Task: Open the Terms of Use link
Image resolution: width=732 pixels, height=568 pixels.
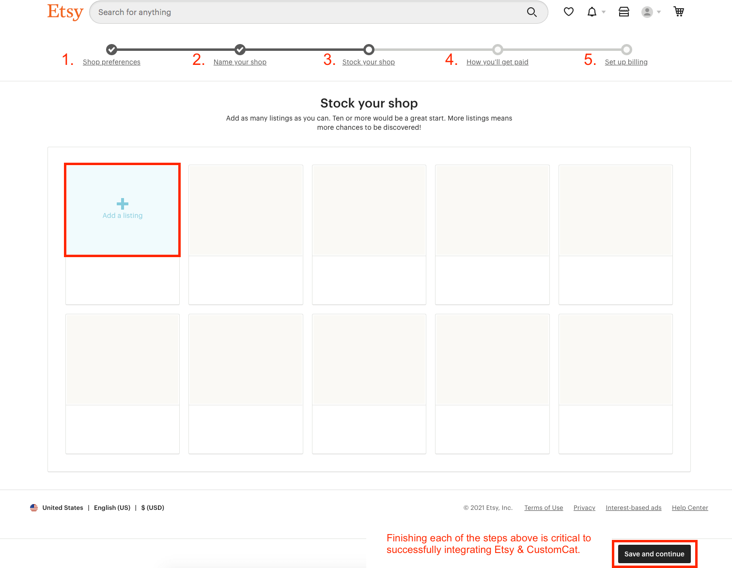Action: [544, 507]
